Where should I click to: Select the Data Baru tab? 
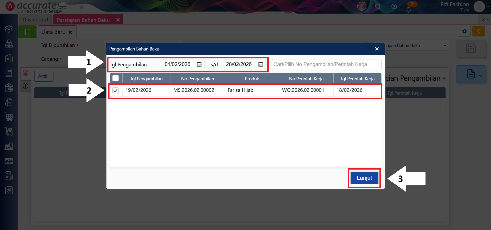pyautogui.click(x=53, y=32)
